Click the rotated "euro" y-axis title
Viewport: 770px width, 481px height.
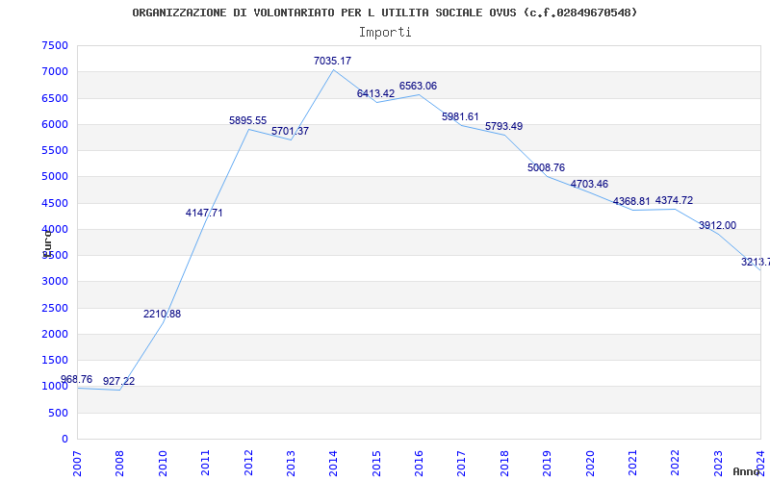(47, 242)
